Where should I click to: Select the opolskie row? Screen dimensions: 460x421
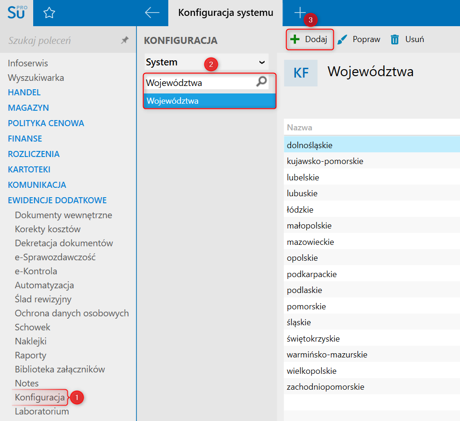coord(372,258)
